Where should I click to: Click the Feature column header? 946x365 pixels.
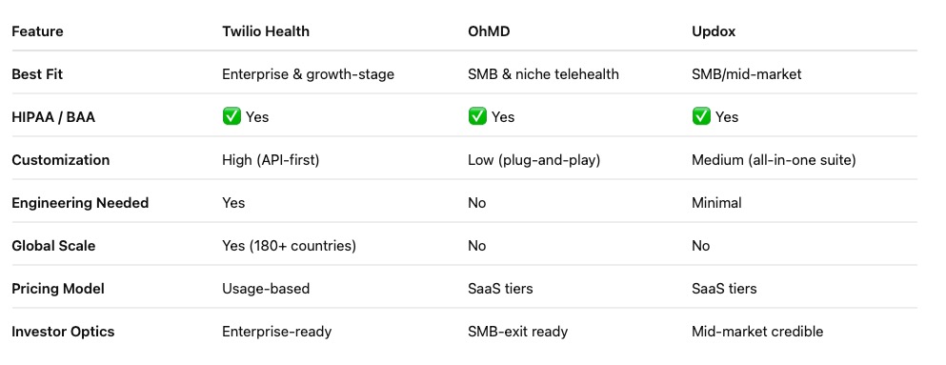tap(37, 31)
